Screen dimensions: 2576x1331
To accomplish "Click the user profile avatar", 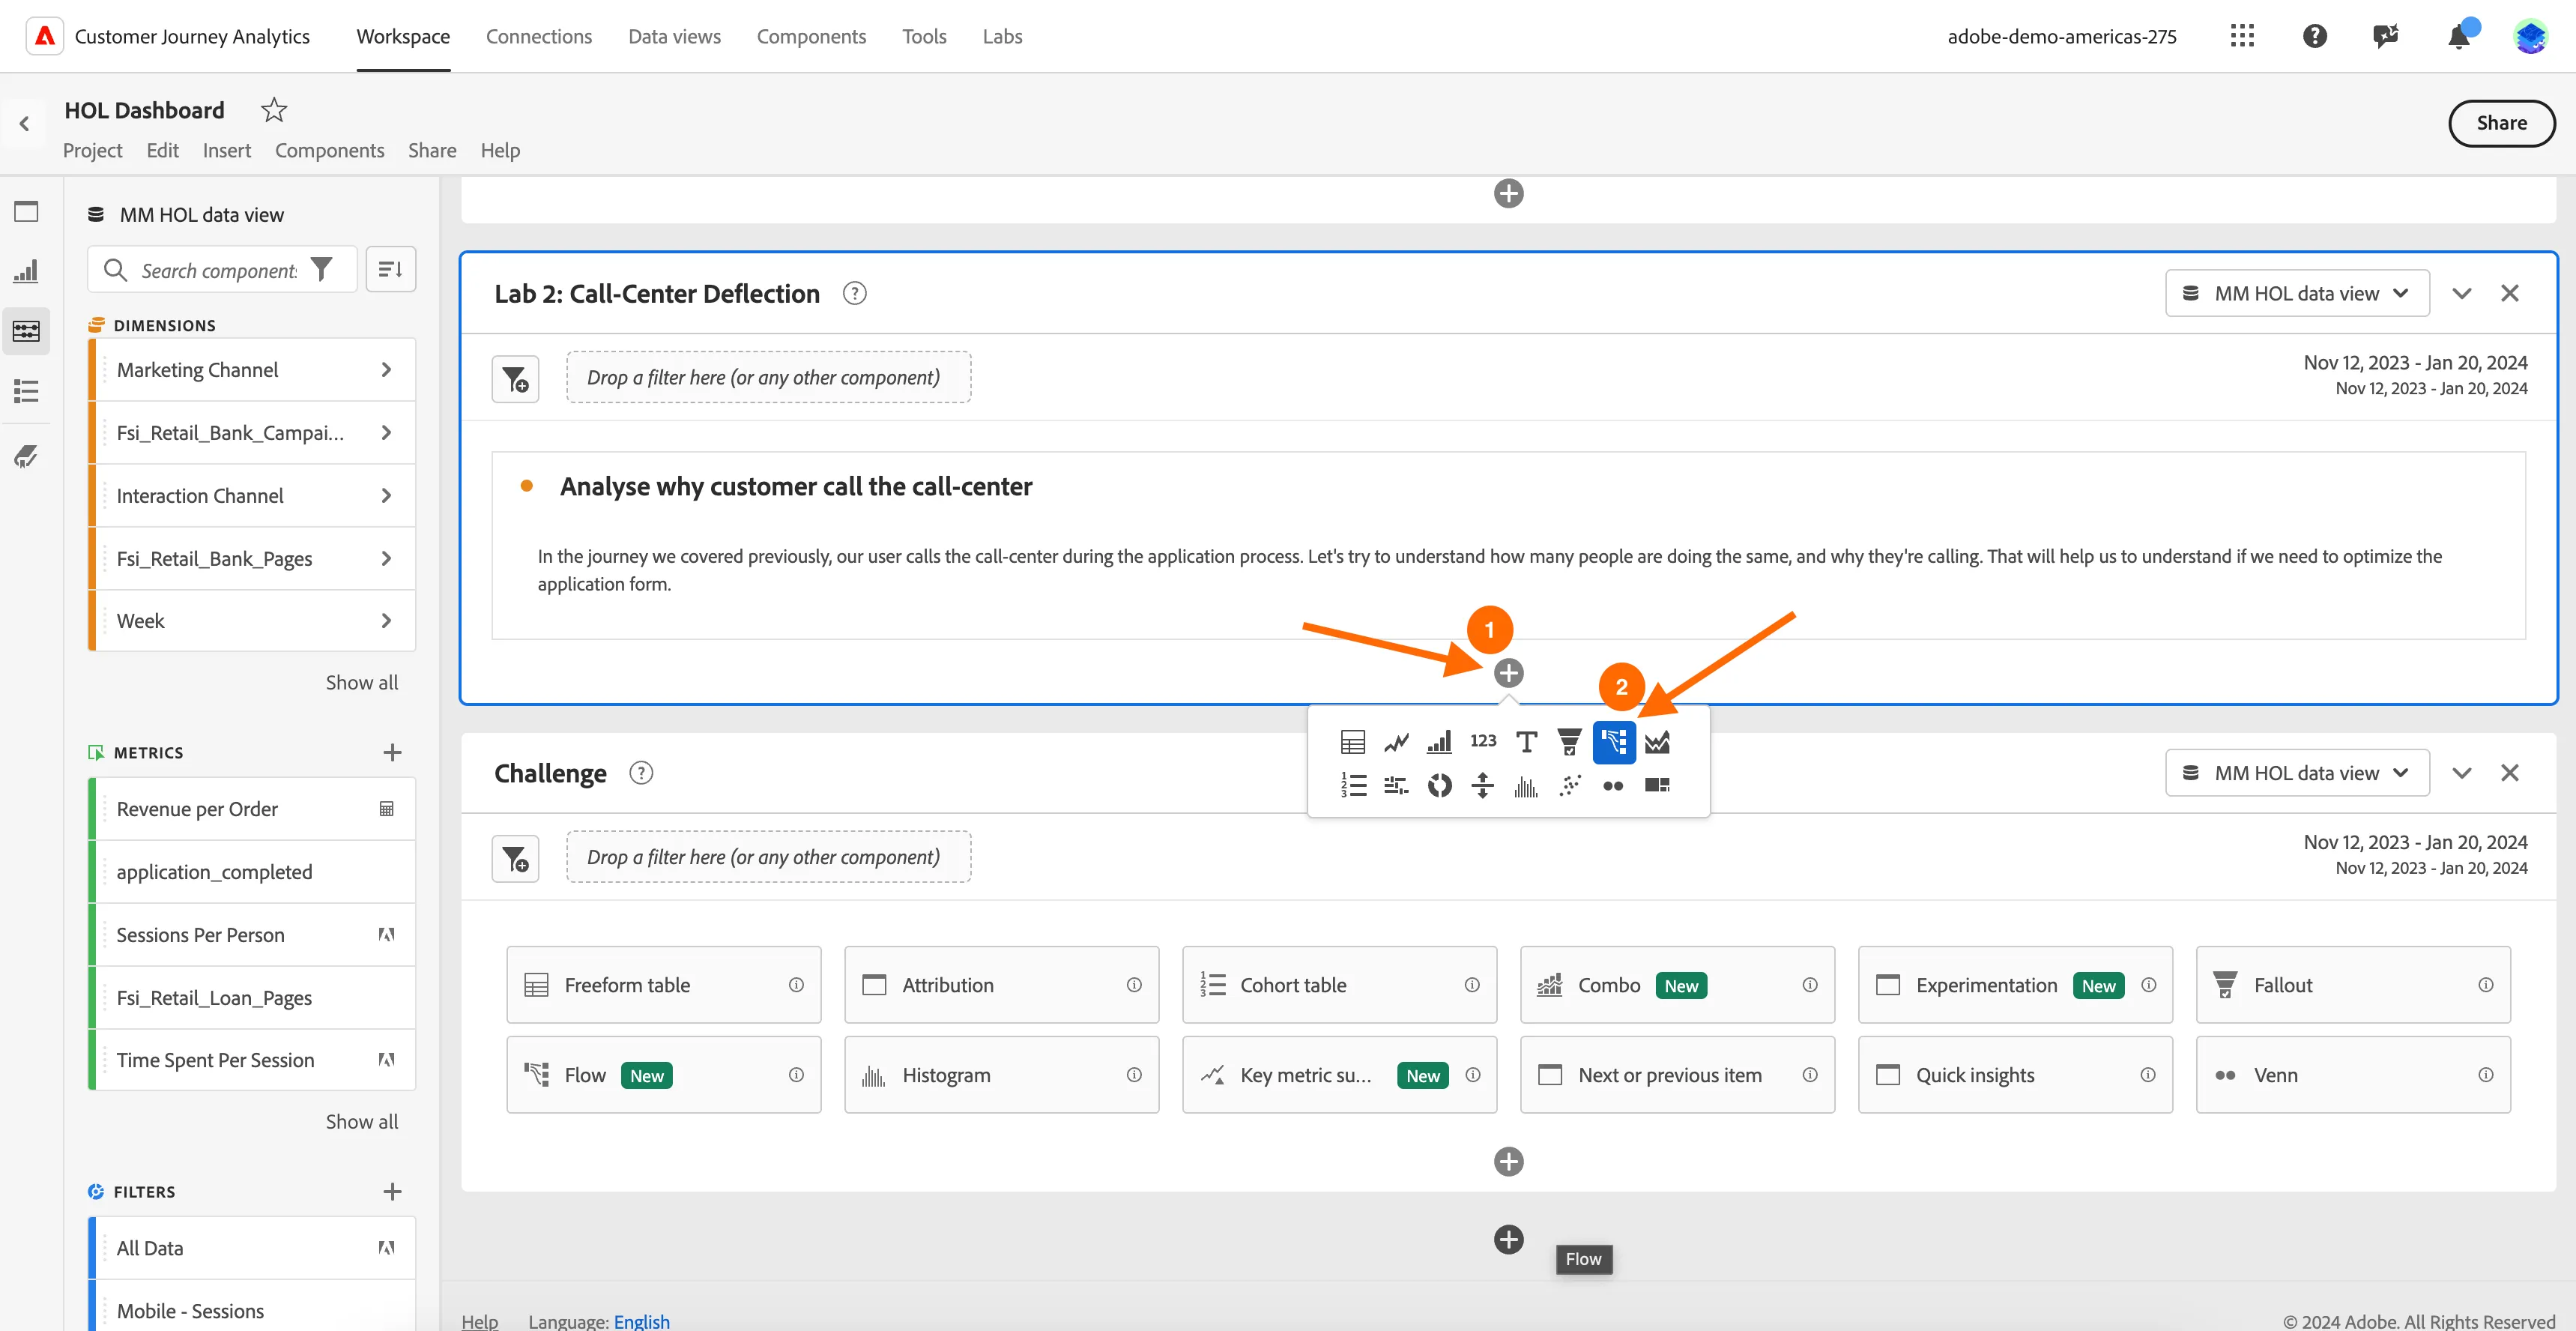I will click(2530, 36).
